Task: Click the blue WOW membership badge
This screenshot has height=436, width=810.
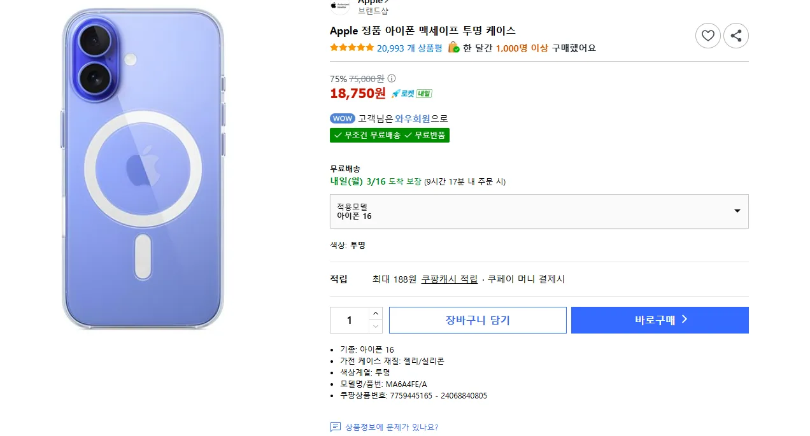Action: coord(342,118)
